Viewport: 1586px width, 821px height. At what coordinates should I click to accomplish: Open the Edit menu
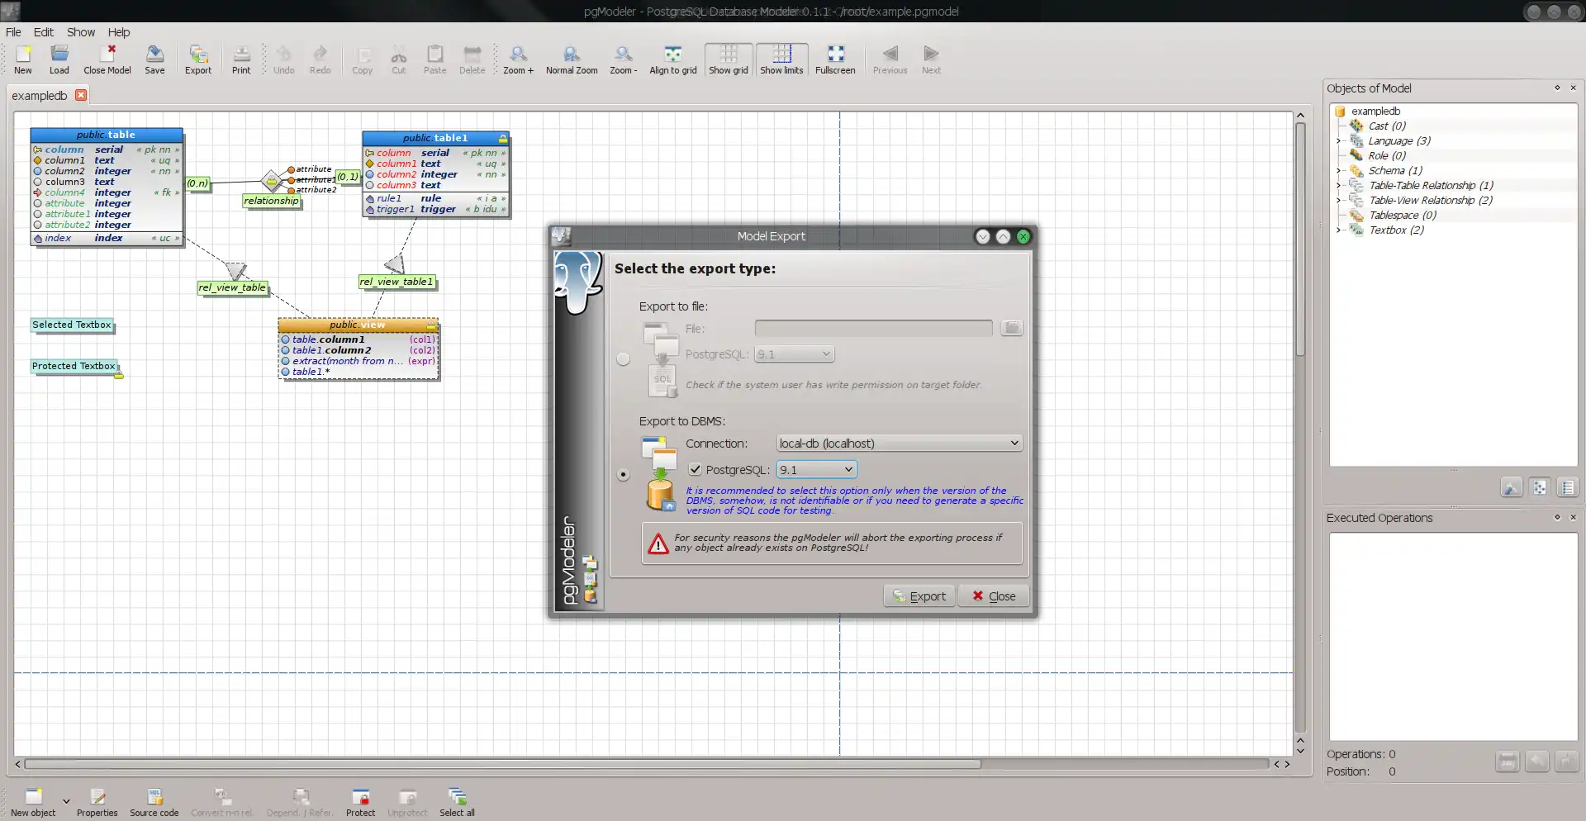(43, 32)
